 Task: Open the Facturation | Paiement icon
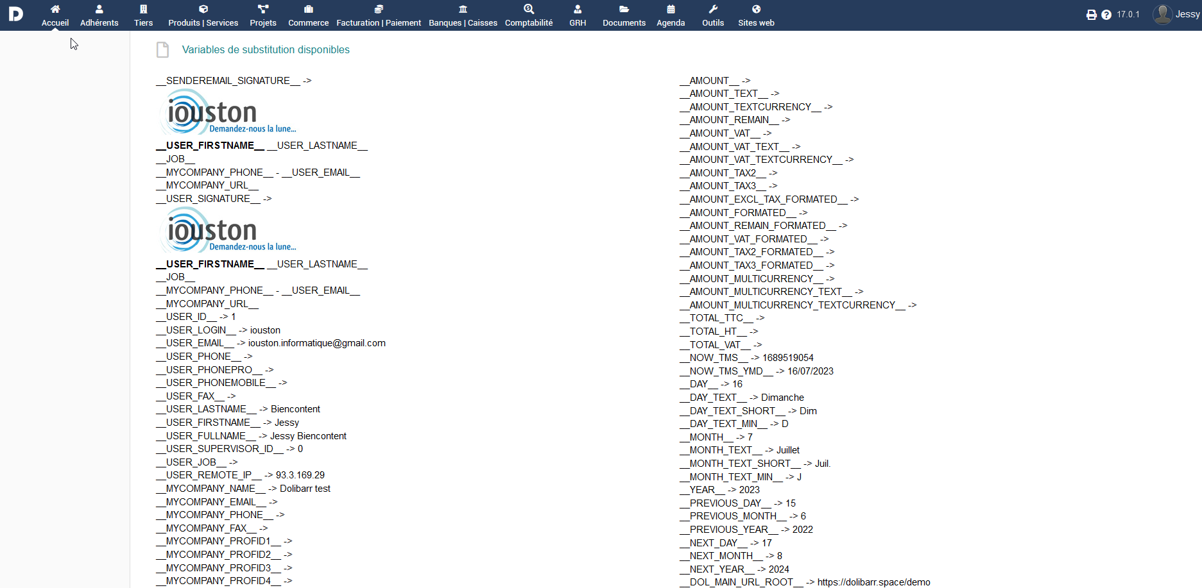(x=379, y=10)
